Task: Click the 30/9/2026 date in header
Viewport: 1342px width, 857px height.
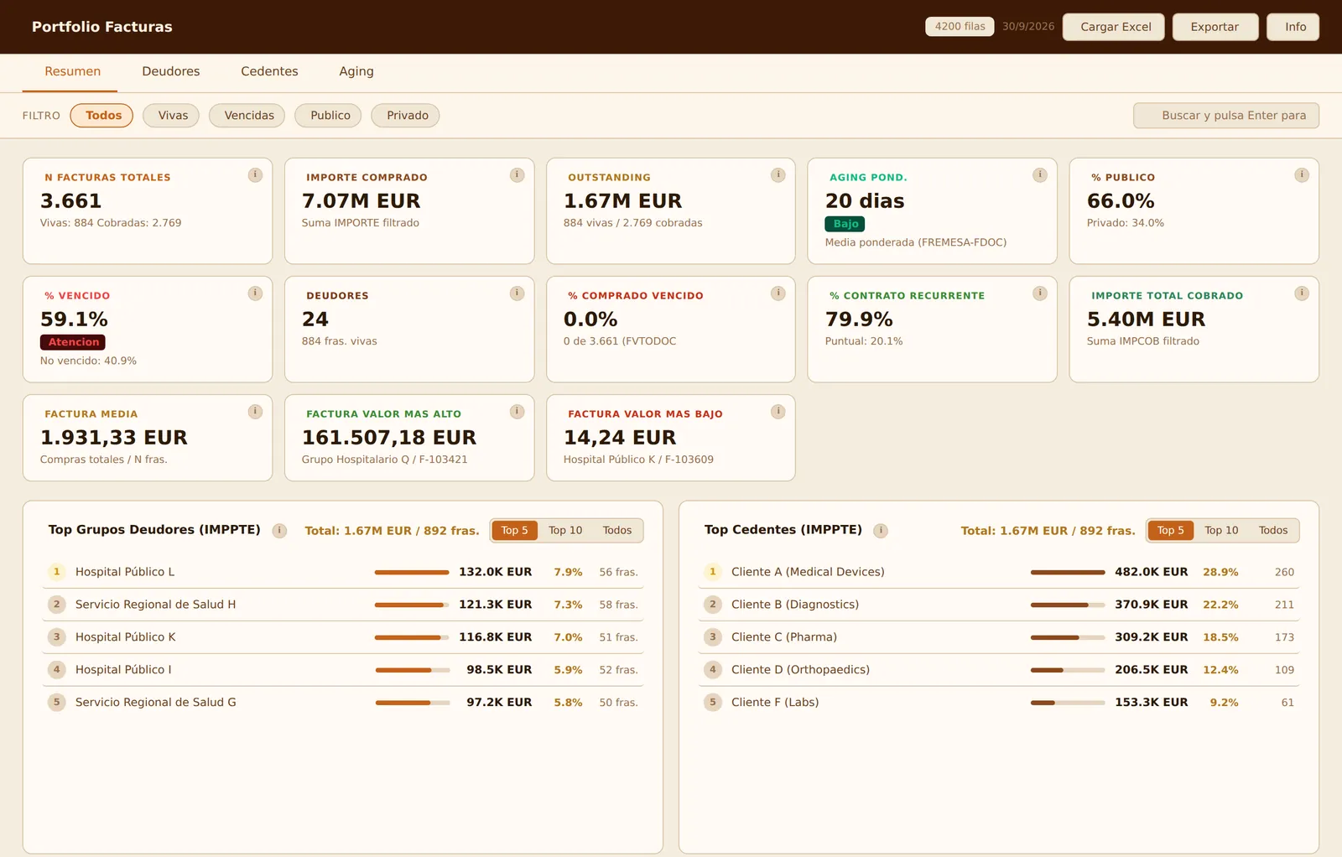Action: click(1028, 27)
